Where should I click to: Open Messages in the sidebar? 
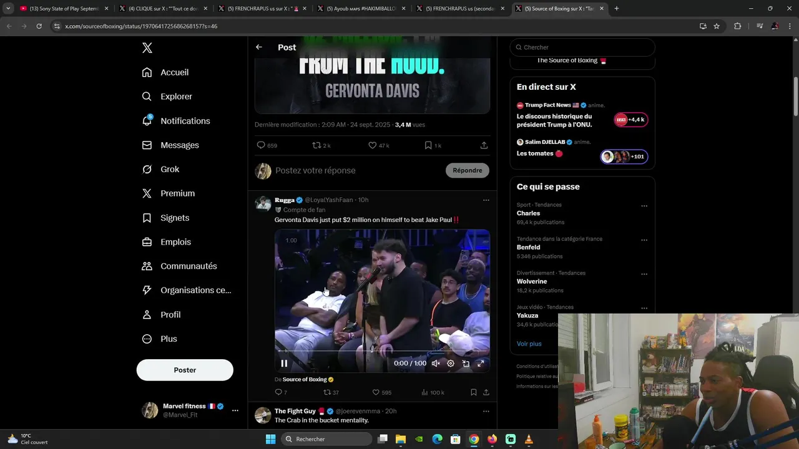170,145
